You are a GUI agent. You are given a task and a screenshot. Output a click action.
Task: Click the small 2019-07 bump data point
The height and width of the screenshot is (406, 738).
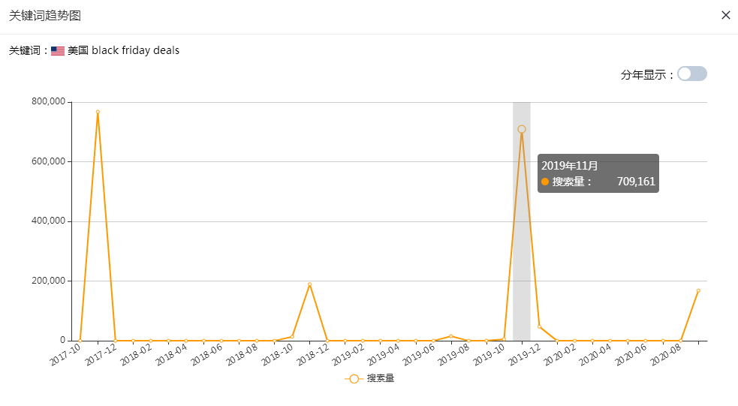pyautogui.click(x=451, y=336)
